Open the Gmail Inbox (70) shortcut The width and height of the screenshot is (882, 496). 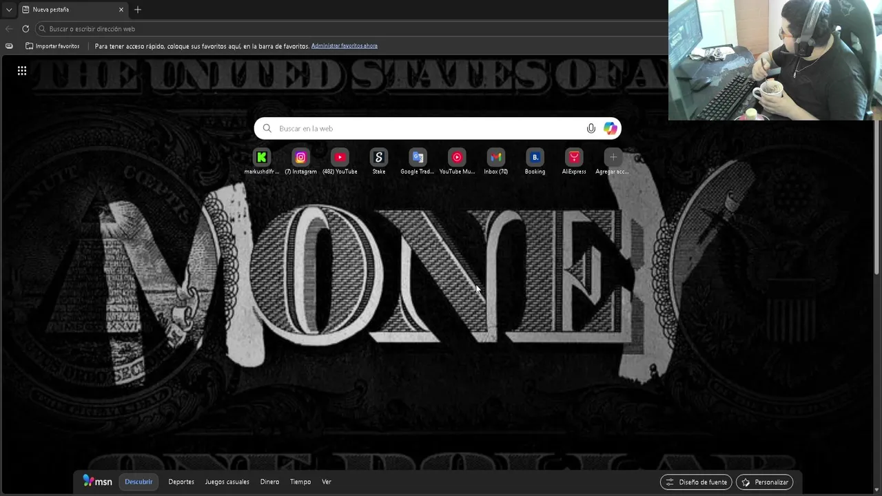point(496,163)
